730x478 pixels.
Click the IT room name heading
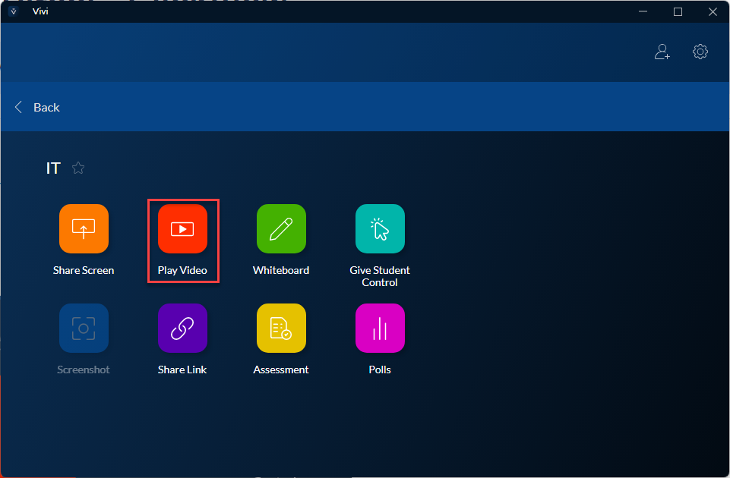(x=53, y=168)
